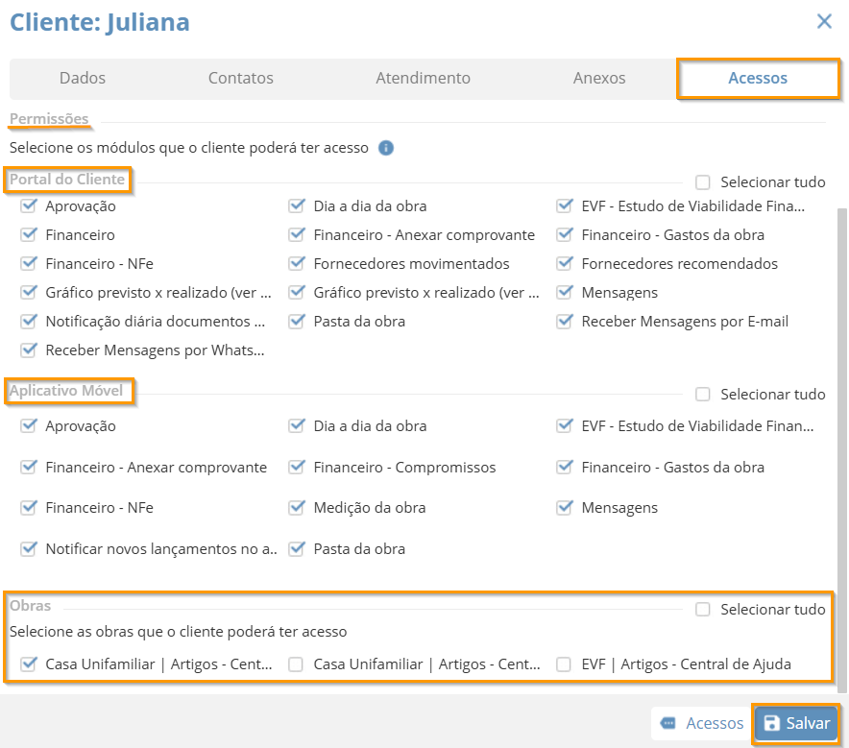
Task: Open the Contatos tab
Action: 240,78
